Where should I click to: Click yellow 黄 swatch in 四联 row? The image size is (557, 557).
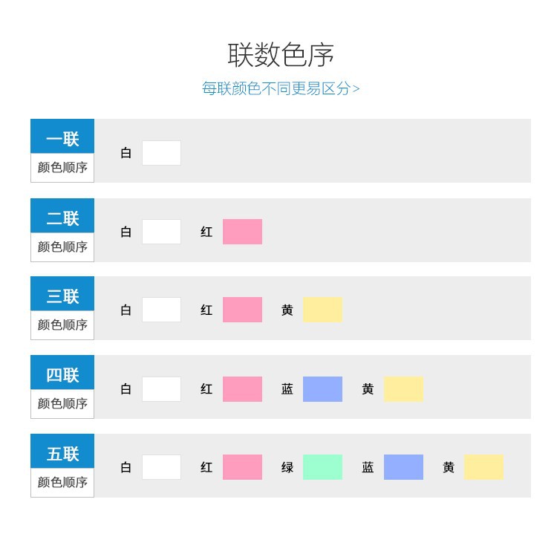point(403,389)
